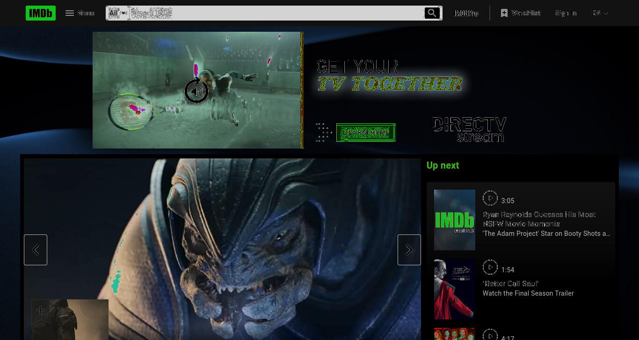Screen dimensions: 639x340
Task: Click the tennis ad video image
Action: coord(197,90)
